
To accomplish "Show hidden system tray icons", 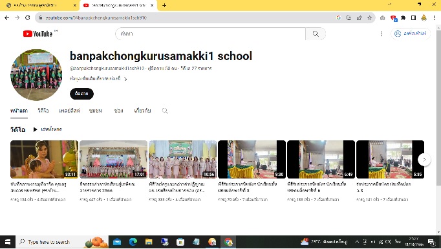I will pyautogui.click(x=357, y=242).
